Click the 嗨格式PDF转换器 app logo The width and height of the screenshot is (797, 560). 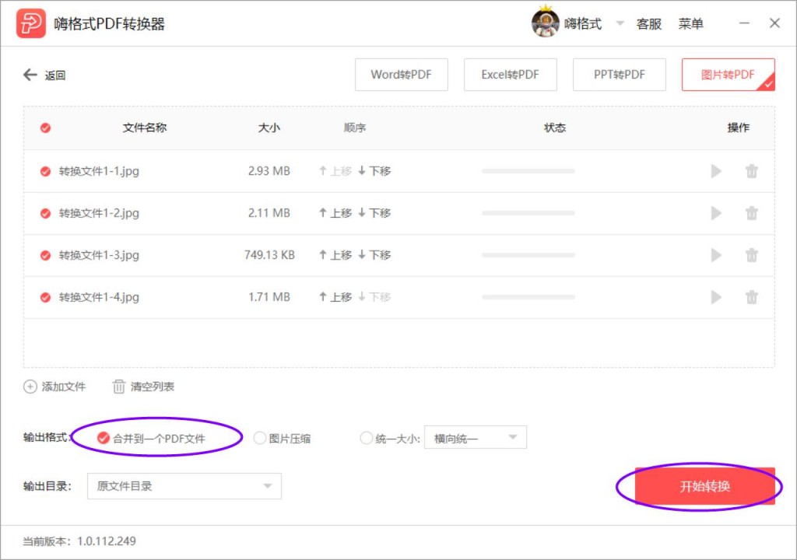tap(30, 23)
